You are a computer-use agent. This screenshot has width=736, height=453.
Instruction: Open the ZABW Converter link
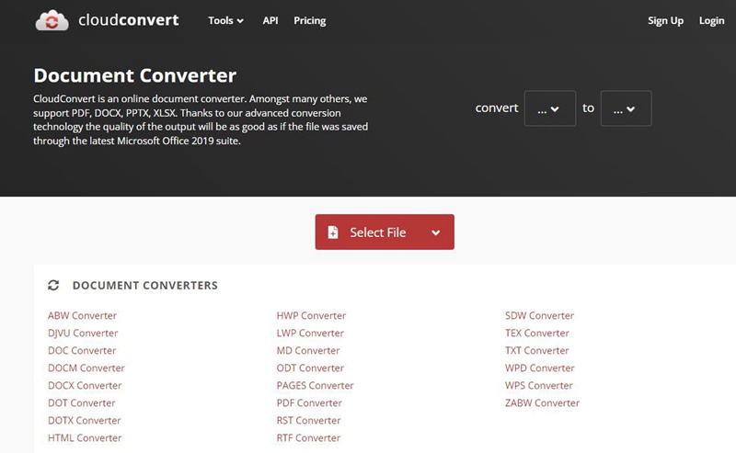[542, 402]
